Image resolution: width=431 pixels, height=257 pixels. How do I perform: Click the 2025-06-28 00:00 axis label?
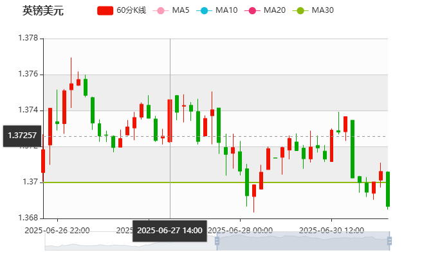[x=240, y=231]
